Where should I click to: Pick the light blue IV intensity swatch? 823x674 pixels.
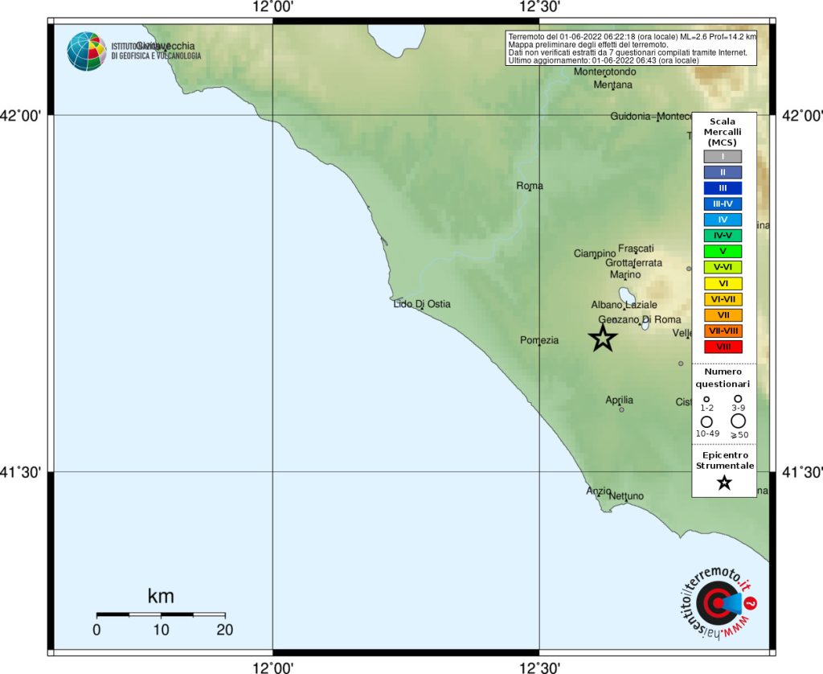pyautogui.click(x=723, y=220)
